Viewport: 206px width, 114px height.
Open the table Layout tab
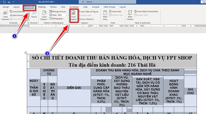pyautogui.click(x=123, y=7)
